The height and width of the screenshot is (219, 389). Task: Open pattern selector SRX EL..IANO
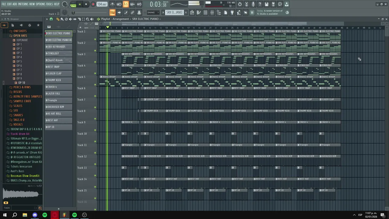coord(174,12)
